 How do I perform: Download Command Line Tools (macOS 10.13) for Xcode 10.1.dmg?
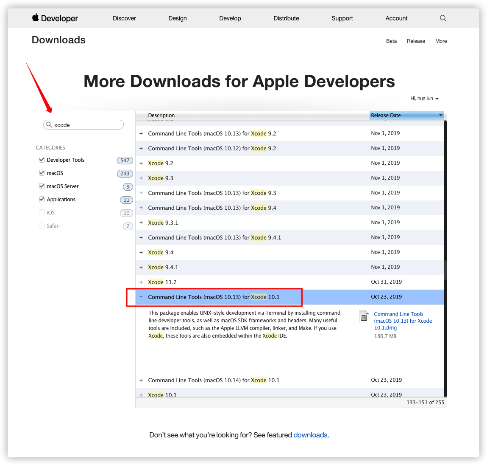click(403, 321)
